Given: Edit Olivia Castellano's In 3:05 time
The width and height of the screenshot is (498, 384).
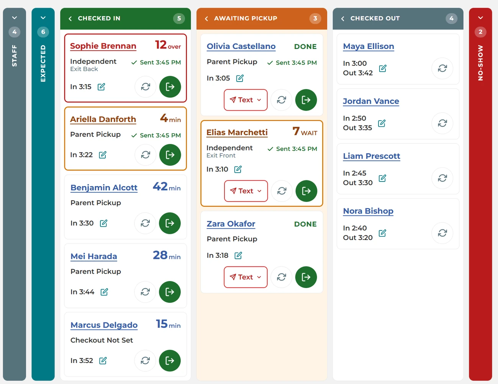Looking at the screenshot, I should [240, 78].
